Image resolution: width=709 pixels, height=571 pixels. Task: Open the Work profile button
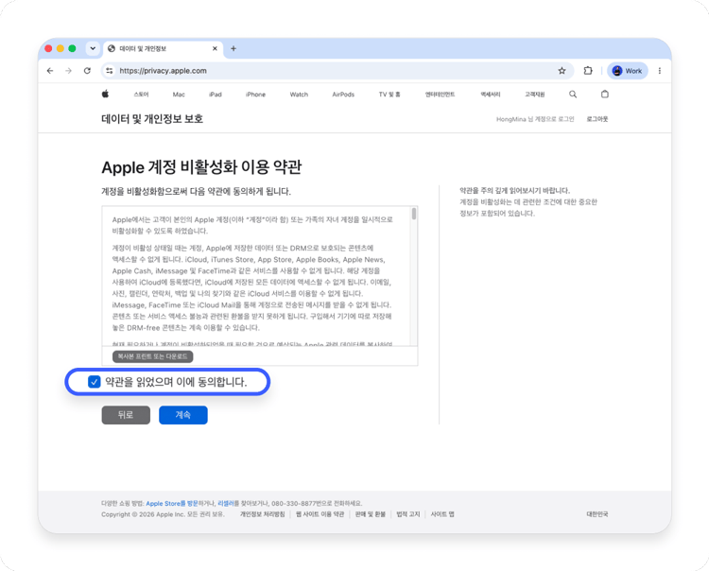click(627, 71)
